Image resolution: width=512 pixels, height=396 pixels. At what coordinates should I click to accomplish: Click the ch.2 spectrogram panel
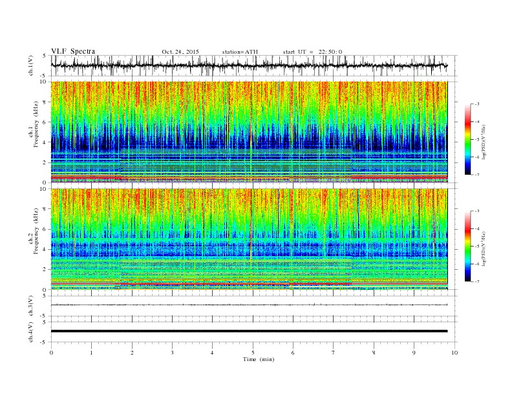(249, 239)
